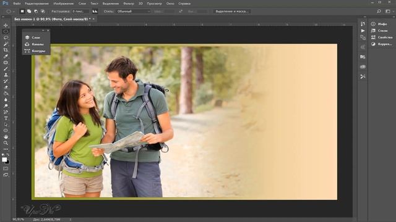Select the Brush tool
Image resolution: width=396 pixels, height=222 pixels.
[6, 68]
